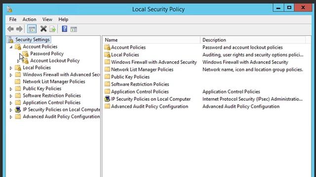
Task: Select IP Security Policies on Local Computer row
Action: point(151,99)
